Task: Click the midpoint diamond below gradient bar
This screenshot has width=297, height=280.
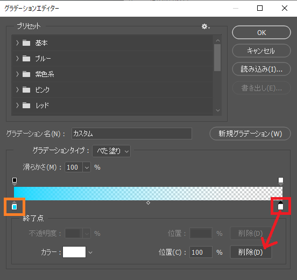Action: 148,203
